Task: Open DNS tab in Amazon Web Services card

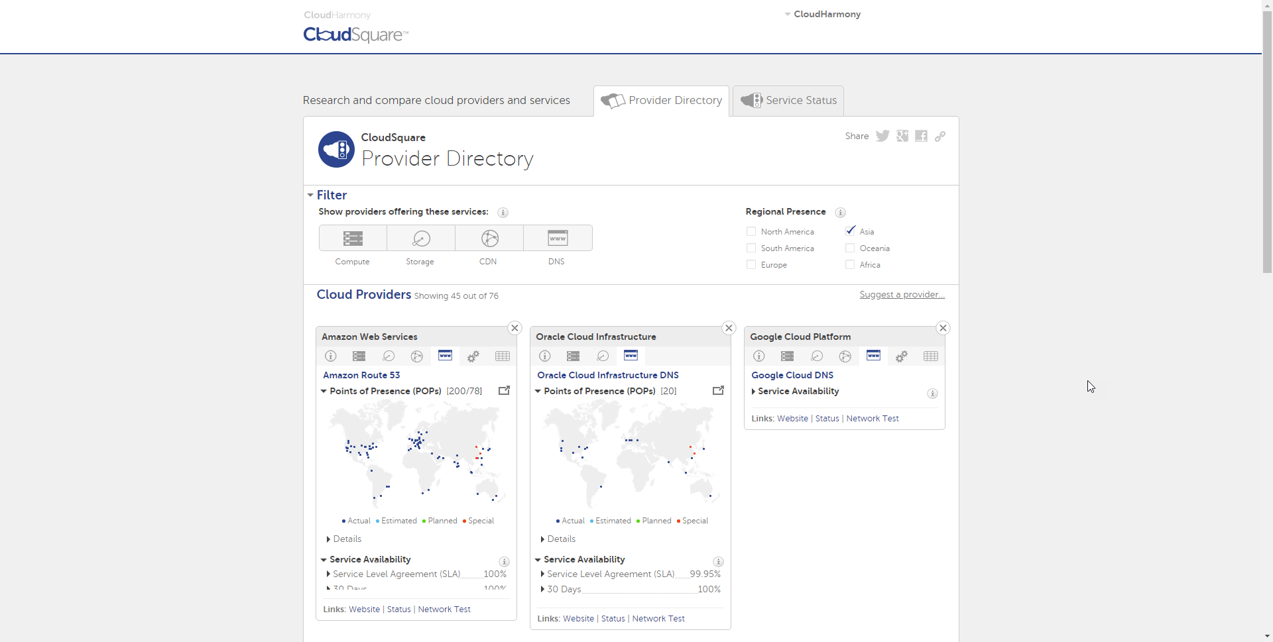Action: [446, 356]
